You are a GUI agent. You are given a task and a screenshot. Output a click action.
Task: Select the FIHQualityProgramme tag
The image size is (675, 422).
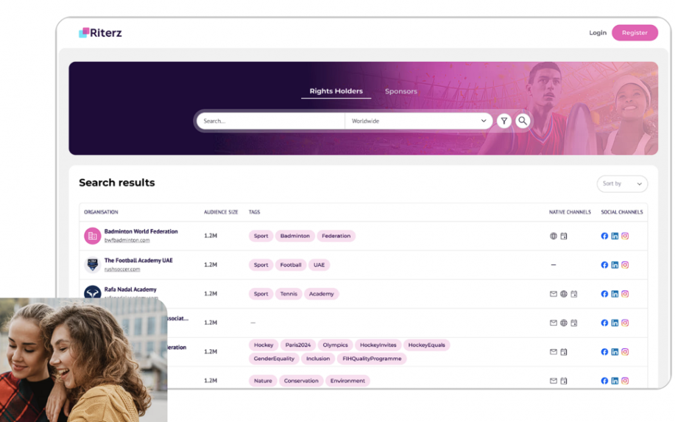(x=372, y=359)
